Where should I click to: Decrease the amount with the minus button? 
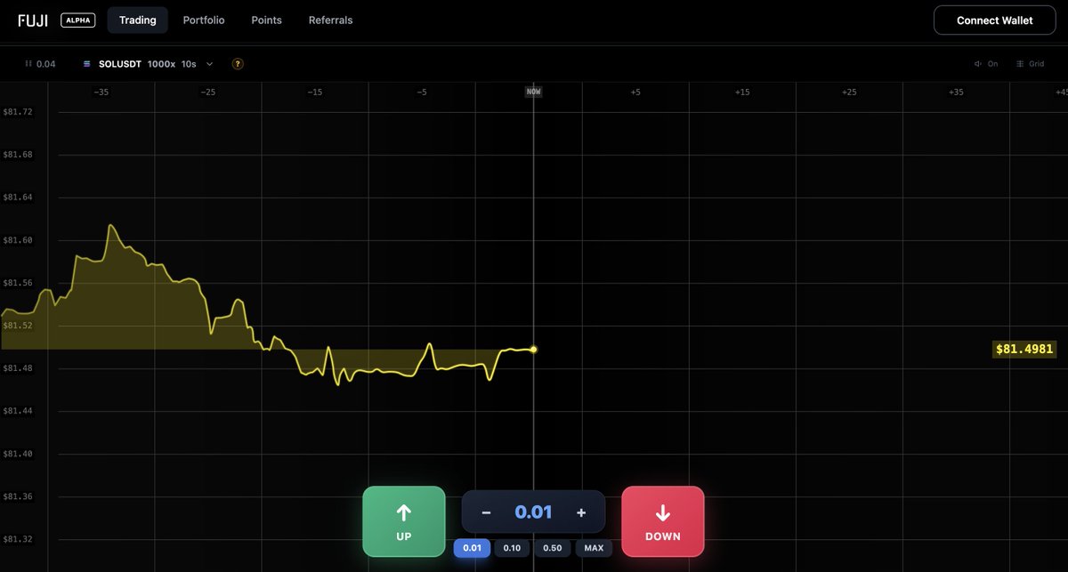(486, 512)
